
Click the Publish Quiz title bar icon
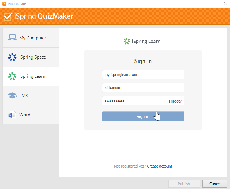click(x=4, y=4)
